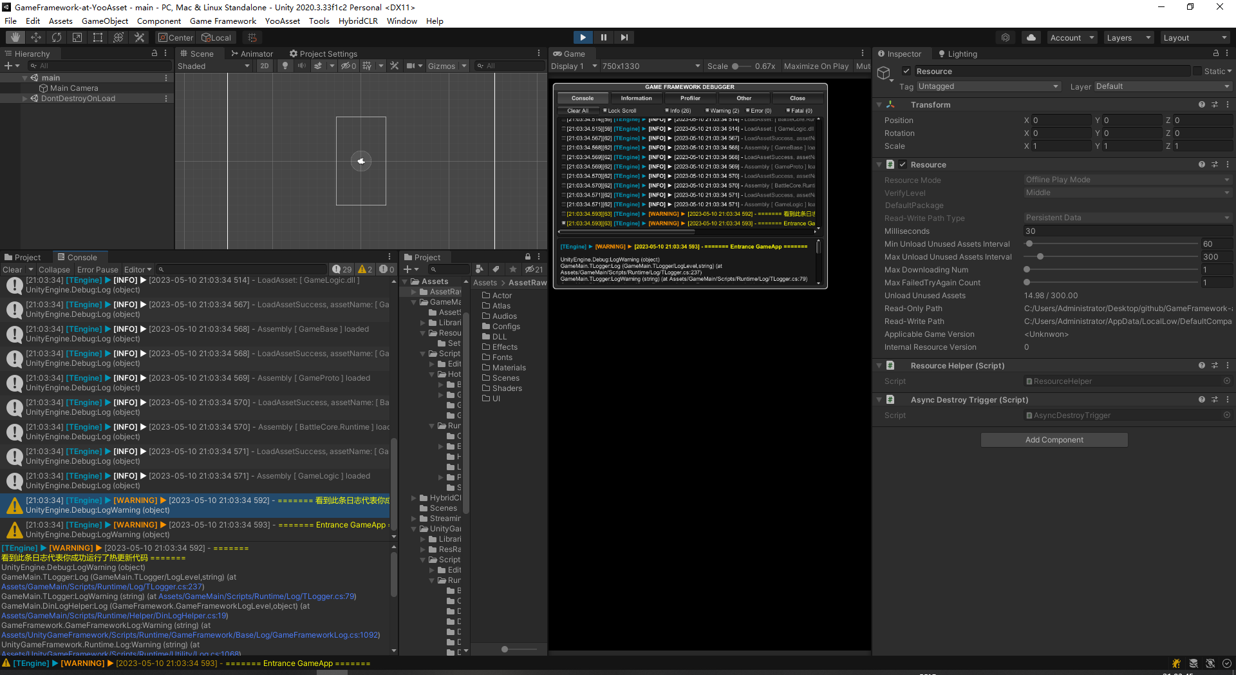
Task: Toggle hidden objects visibility counter in Scene
Action: coord(348,66)
